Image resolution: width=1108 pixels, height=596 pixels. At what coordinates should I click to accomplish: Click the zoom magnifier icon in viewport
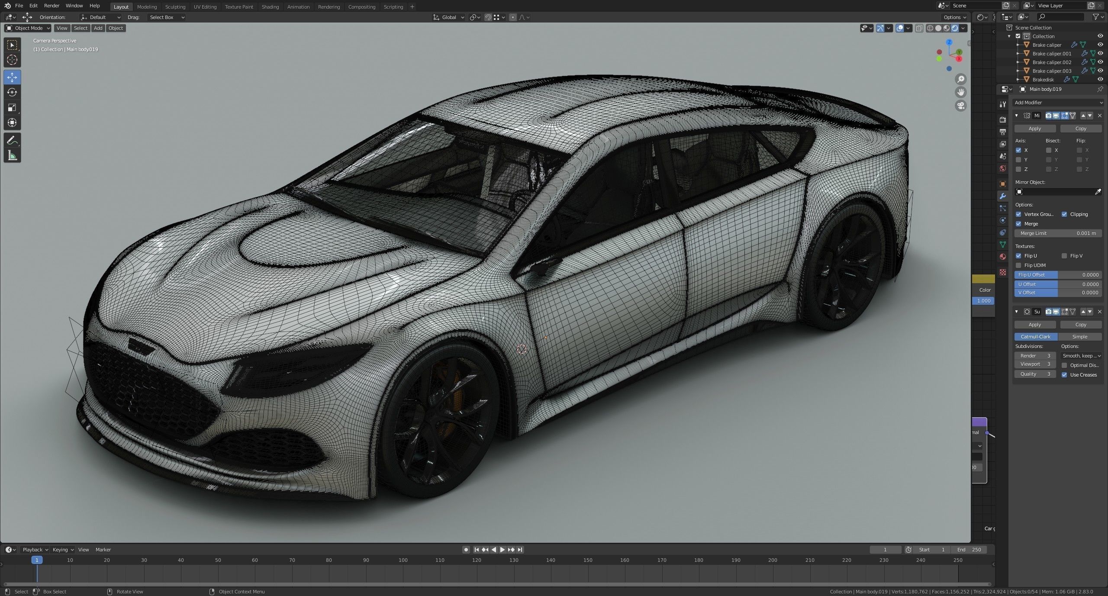click(961, 79)
